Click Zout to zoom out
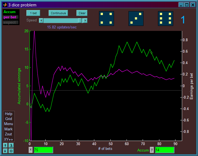This screenshot has height=156, width=198. pos(8,134)
